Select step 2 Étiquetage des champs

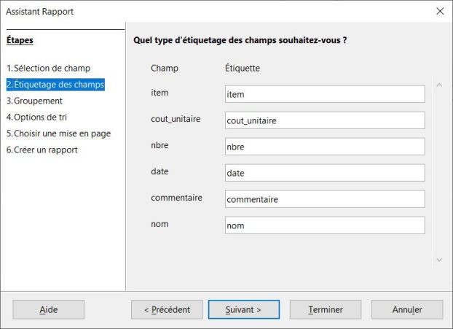click(55, 85)
